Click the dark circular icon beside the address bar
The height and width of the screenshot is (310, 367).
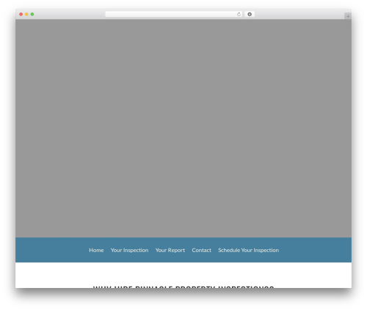(250, 14)
